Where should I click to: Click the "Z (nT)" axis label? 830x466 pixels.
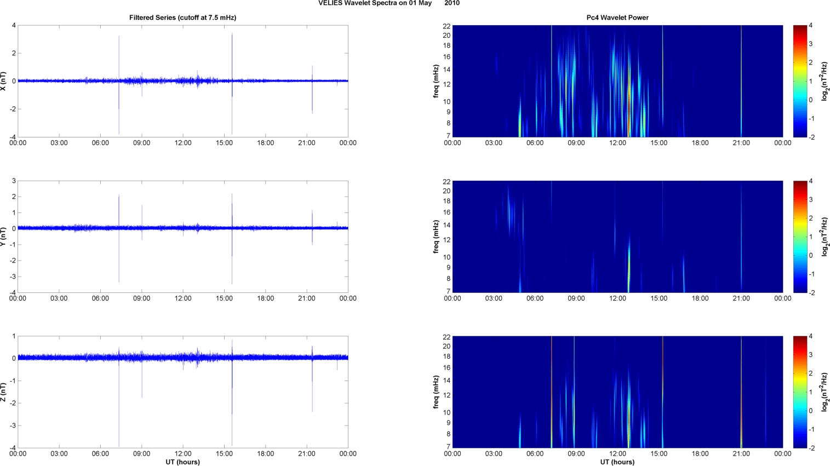point(4,392)
